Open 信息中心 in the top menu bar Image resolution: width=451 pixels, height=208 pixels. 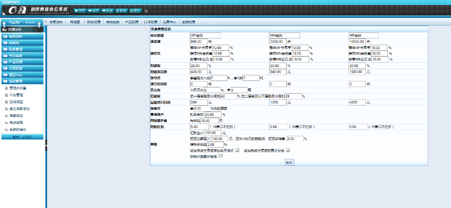pyautogui.click(x=169, y=22)
